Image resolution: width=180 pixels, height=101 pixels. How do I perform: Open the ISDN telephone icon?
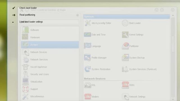click(125, 85)
